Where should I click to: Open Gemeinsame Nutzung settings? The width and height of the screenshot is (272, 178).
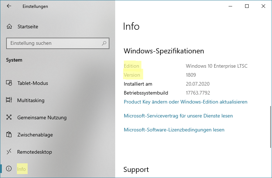42,117
